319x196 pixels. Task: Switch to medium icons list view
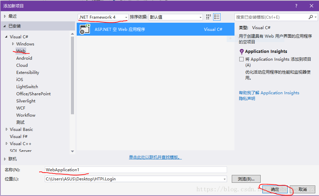tap(217, 17)
